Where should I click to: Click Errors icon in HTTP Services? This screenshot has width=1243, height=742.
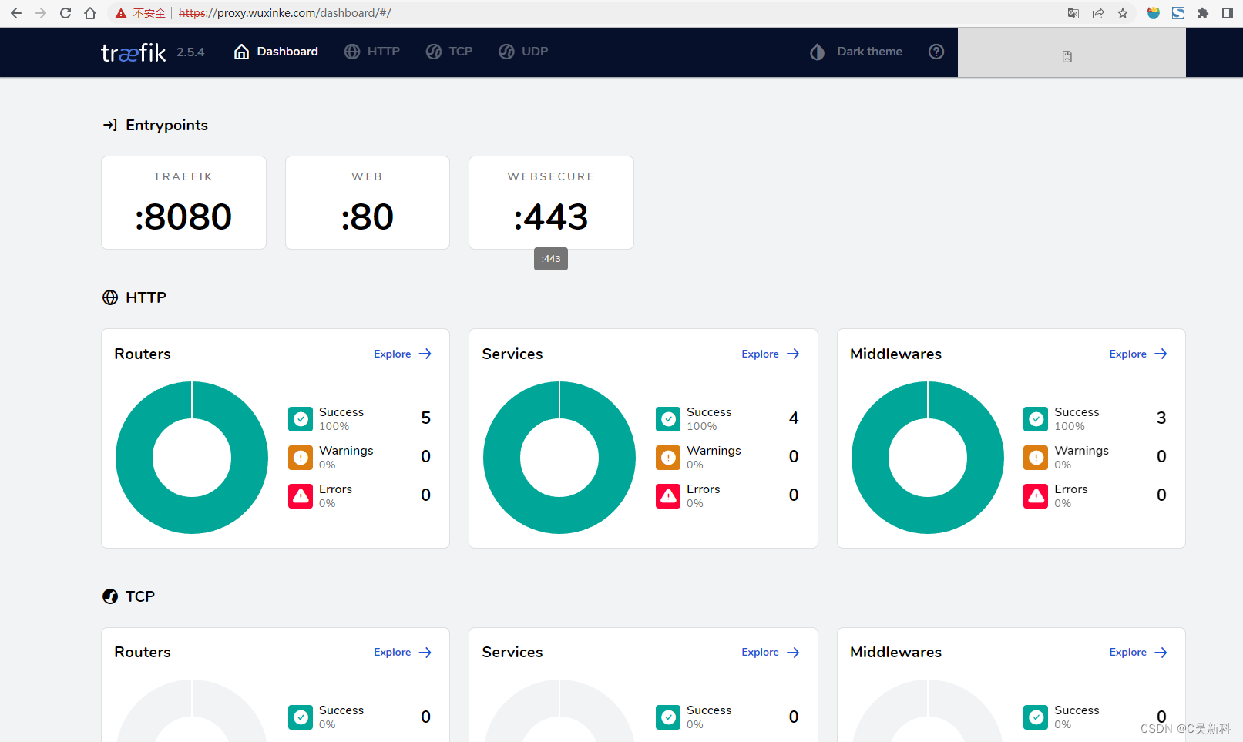pos(668,496)
